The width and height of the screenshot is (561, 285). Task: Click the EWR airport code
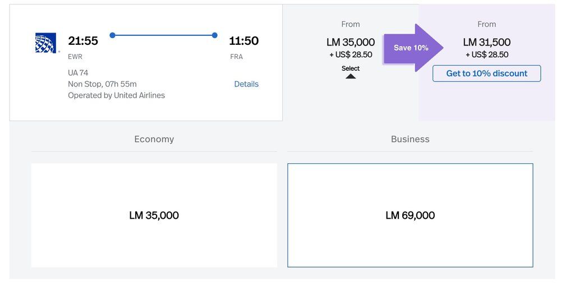pos(75,57)
